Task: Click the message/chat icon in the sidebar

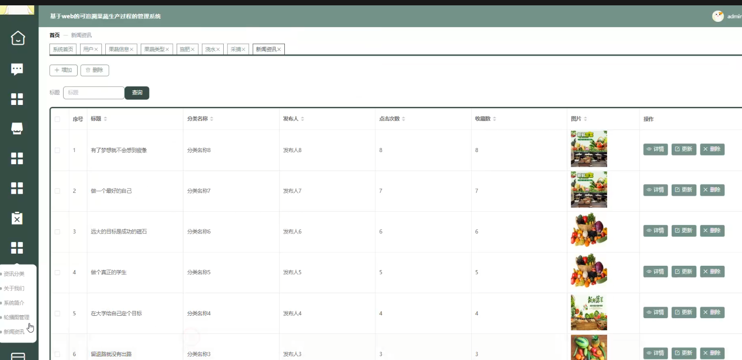Action: pyautogui.click(x=17, y=69)
